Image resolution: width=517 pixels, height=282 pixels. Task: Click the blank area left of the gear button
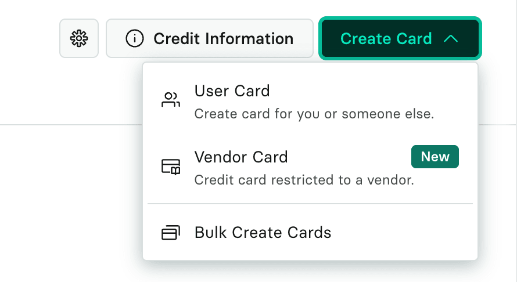pyautogui.click(x=29, y=39)
